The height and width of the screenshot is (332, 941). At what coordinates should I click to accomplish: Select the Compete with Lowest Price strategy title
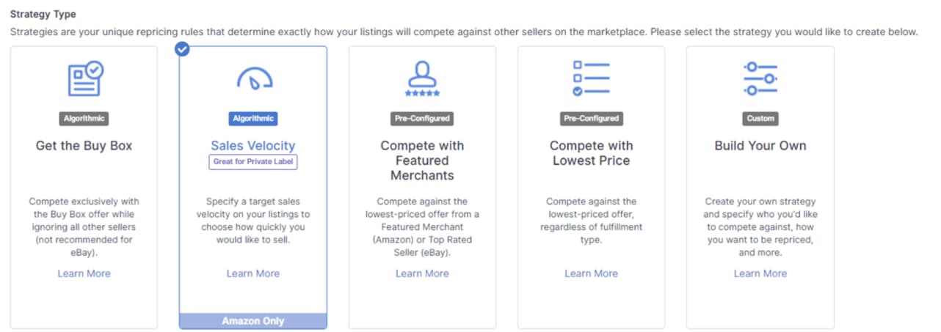[x=591, y=153]
